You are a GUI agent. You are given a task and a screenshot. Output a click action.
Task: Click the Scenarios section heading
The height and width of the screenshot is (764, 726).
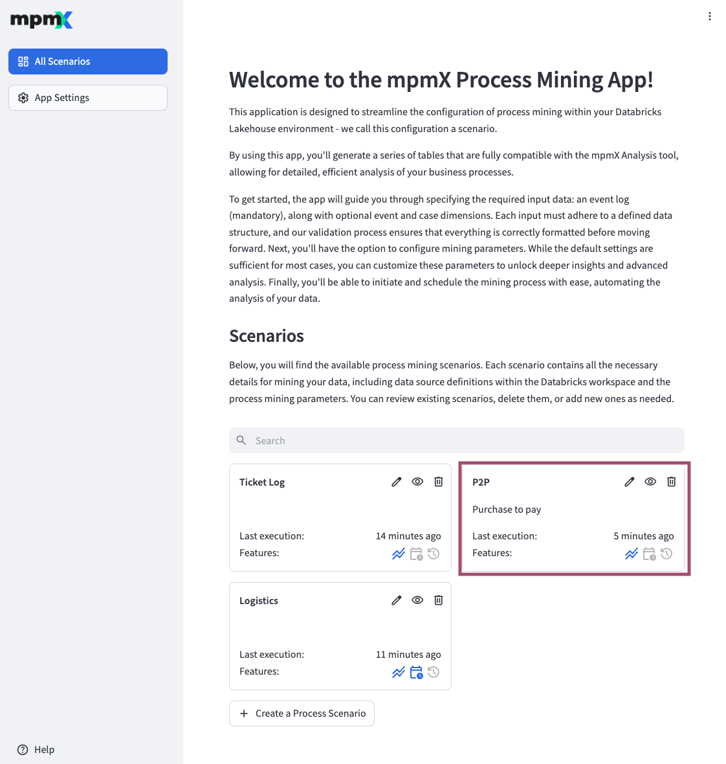[267, 336]
